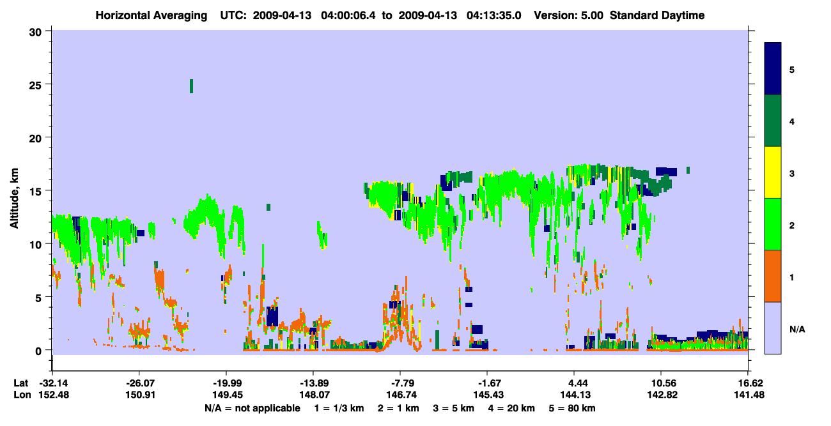Click the lavender N/A colorbar segment

point(773,327)
